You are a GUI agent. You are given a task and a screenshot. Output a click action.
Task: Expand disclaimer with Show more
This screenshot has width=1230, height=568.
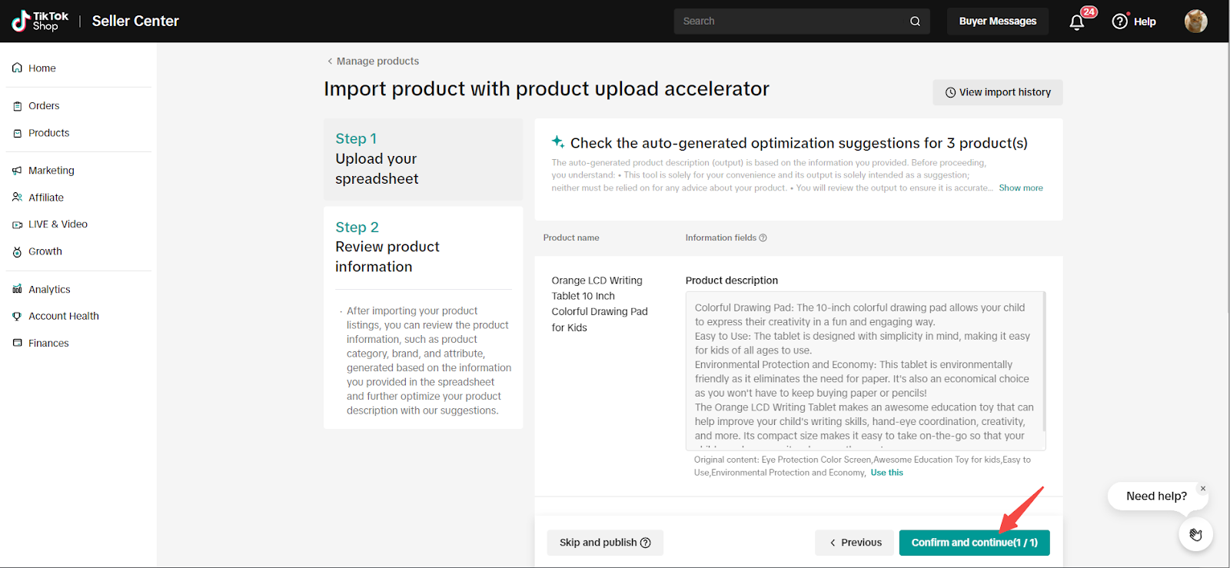coord(1020,188)
